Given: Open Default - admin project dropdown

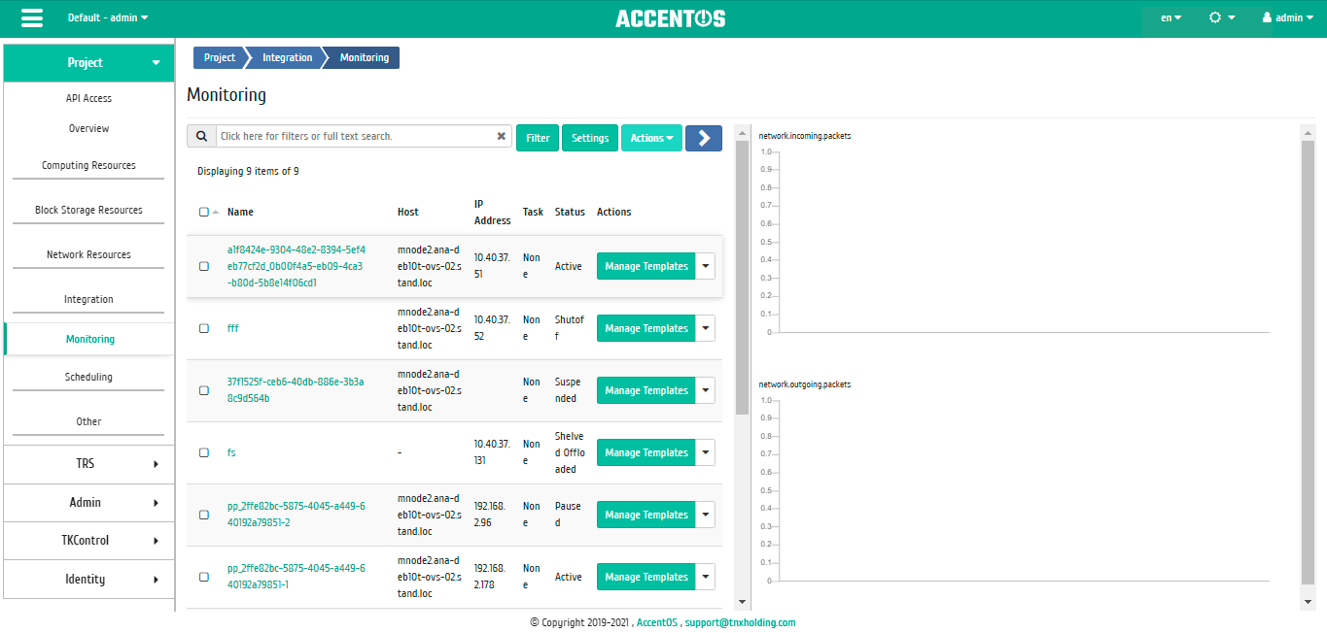Looking at the screenshot, I should 108,17.
